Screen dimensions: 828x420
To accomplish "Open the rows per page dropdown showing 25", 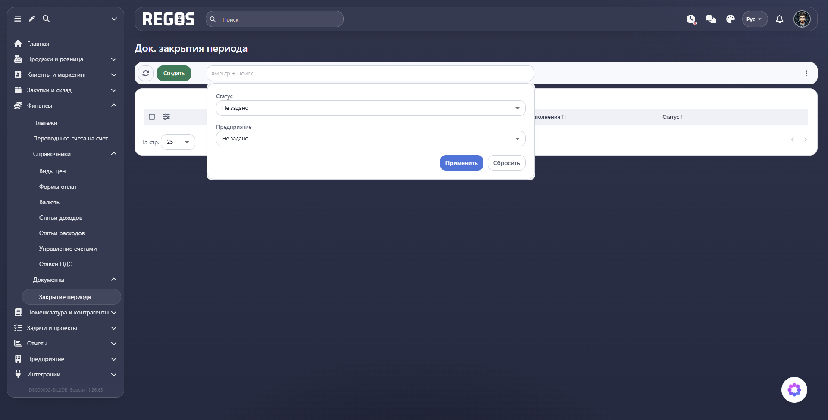I will coord(178,142).
